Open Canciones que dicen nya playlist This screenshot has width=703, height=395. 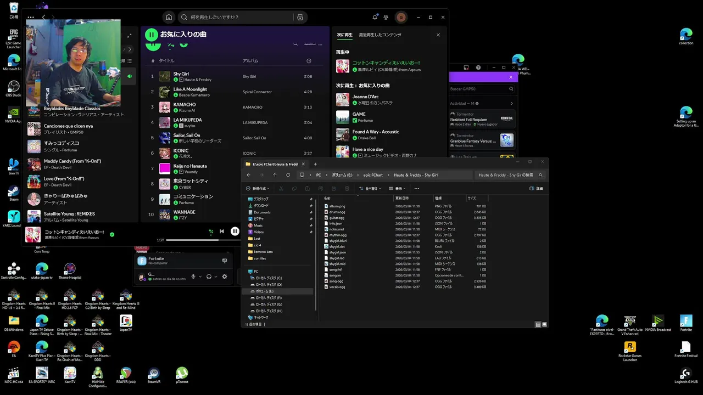pyautogui.click(x=81, y=129)
